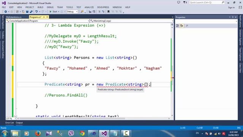The height and width of the screenshot is (137, 243).
Task: Click the Save All toolbar icon
Action: [x=31, y=12]
